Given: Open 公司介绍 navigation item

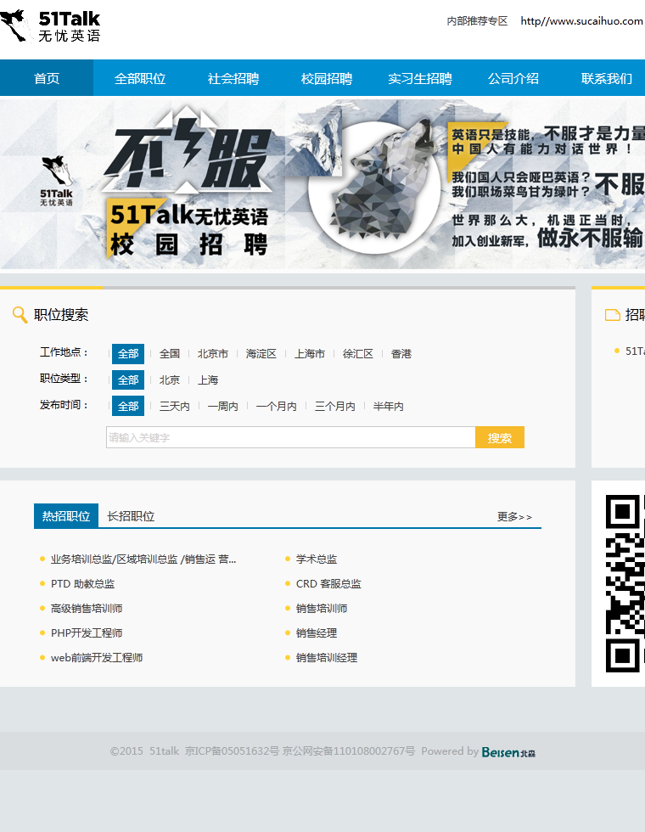Looking at the screenshot, I should [x=513, y=78].
